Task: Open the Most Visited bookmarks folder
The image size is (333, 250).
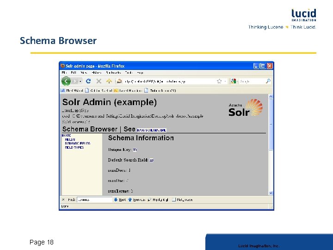Action: click(72, 90)
